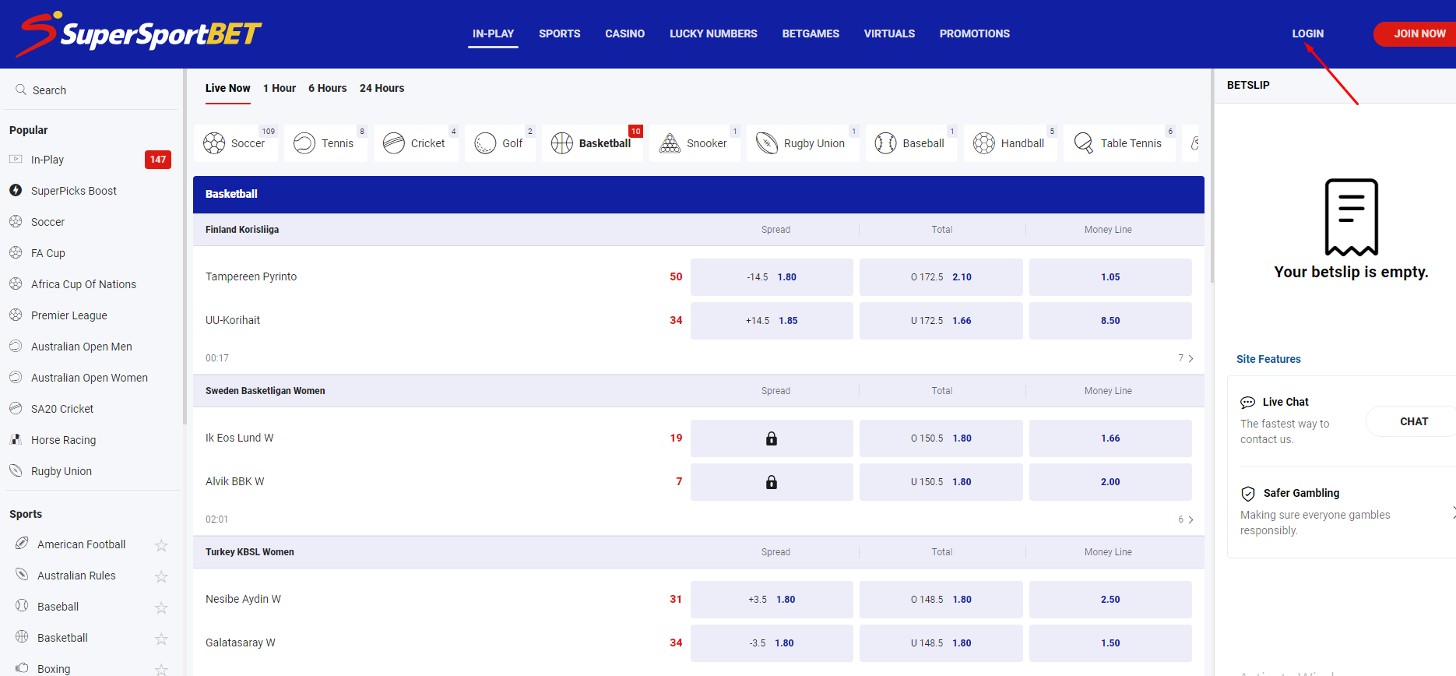Image resolution: width=1456 pixels, height=676 pixels.
Task: Switch to the 6 Hours tab
Action: click(328, 88)
